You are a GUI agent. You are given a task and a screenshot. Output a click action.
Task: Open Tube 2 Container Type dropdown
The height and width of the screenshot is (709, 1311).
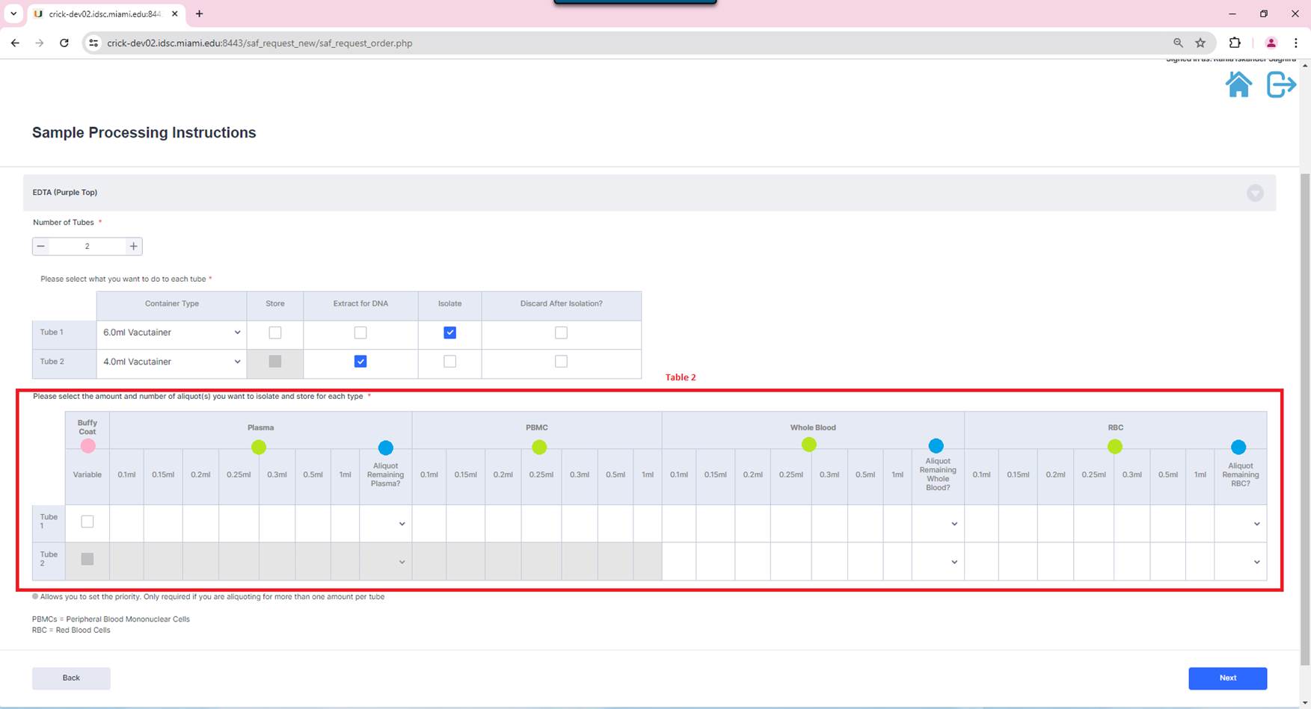(x=172, y=362)
